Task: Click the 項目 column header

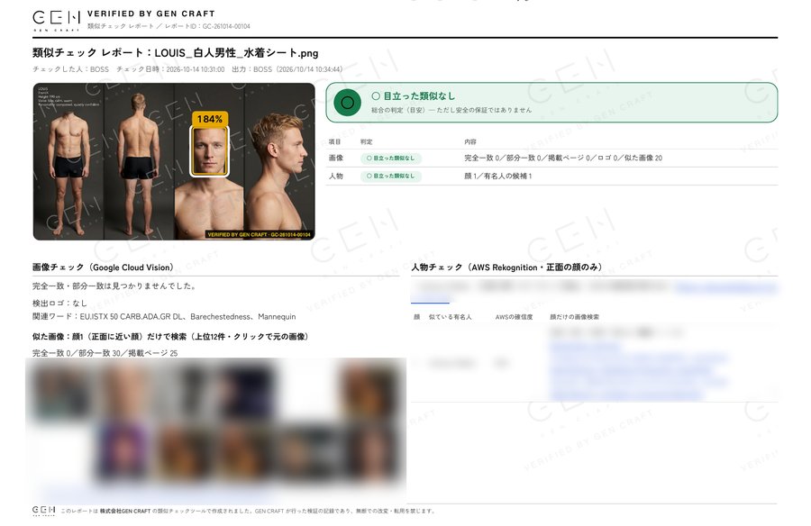Action: coord(334,141)
